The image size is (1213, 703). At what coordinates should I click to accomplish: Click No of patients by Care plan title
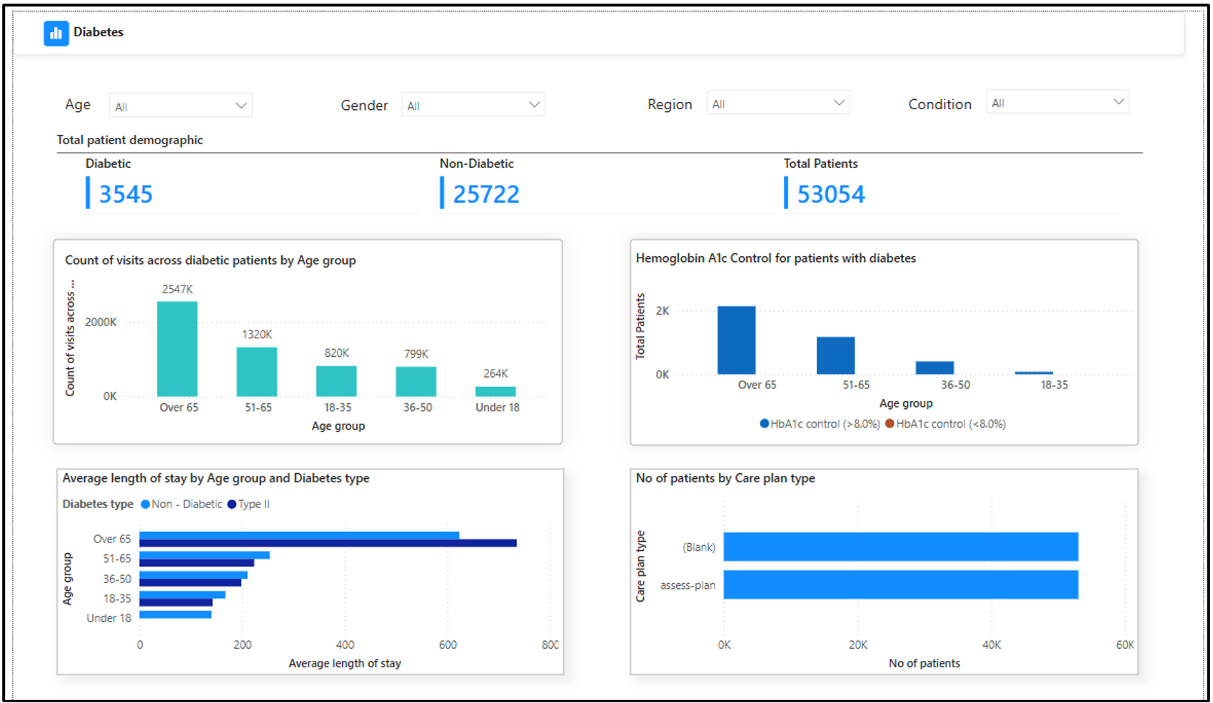pyautogui.click(x=725, y=478)
